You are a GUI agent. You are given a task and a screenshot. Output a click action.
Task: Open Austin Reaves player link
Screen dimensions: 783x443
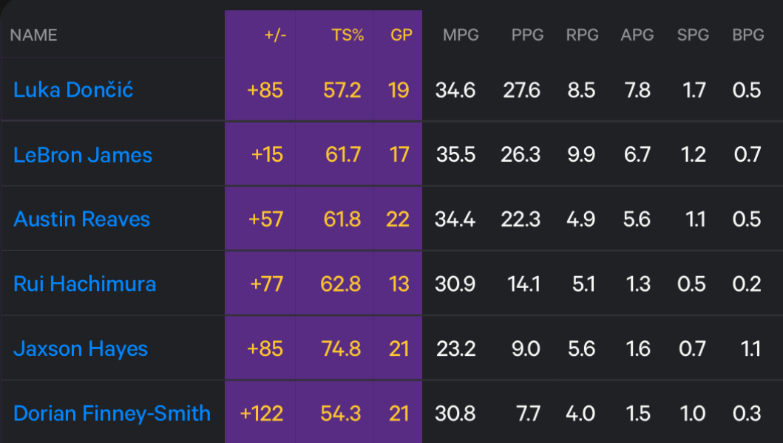pyautogui.click(x=82, y=219)
